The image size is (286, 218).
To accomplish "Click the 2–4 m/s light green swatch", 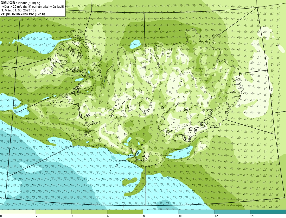I will click(54, 212).
